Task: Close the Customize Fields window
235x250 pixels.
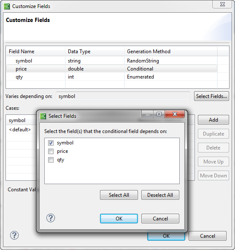Action: (x=222, y=4)
